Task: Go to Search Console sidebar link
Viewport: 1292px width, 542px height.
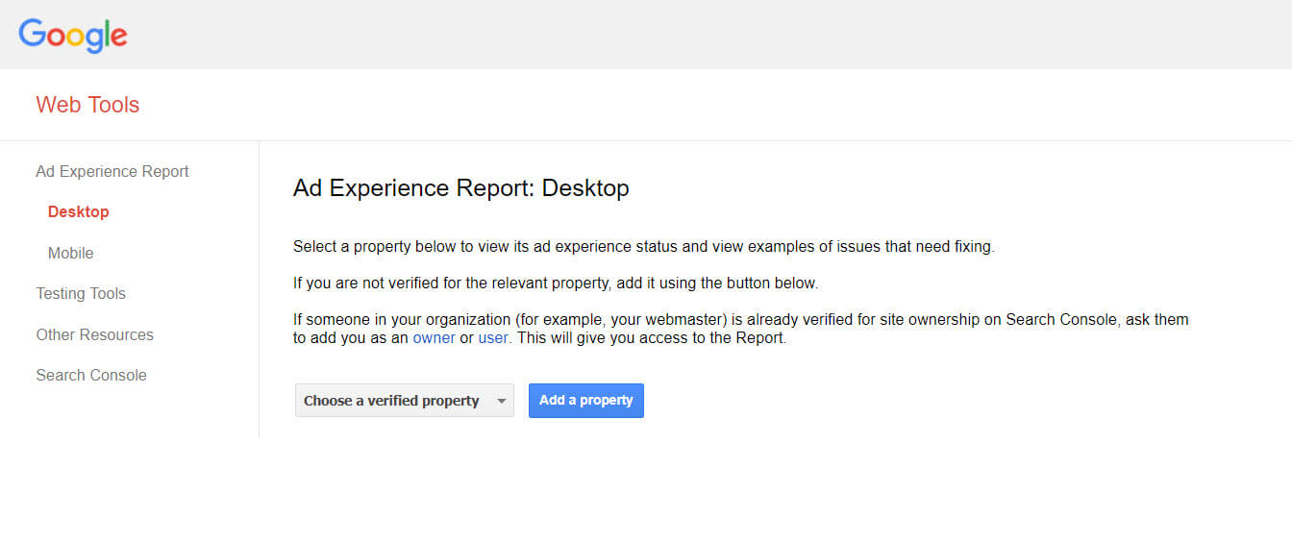Action: (x=91, y=375)
